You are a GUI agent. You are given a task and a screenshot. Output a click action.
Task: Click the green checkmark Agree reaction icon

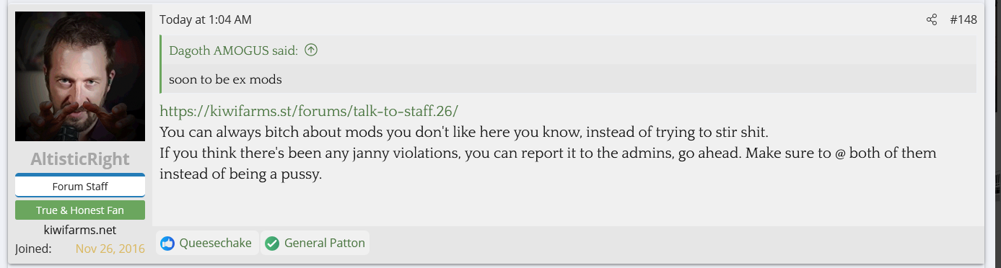coord(272,244)
